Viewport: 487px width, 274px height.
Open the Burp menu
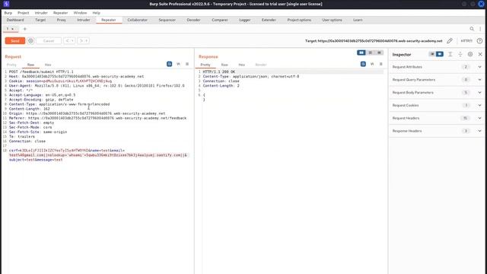pos(8,13)
